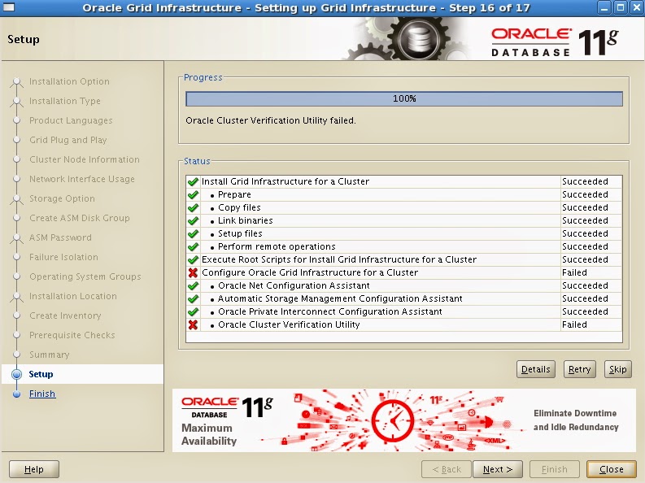Click Network Interface Usage step
The width and height of the screenshot is (645, 483).
pyautogui.click(x=82, y=179)
